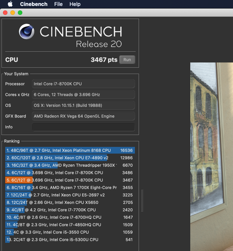233x251 pixels.
Task: Click the empty Info input field
Action: click(x=83, y=127)
